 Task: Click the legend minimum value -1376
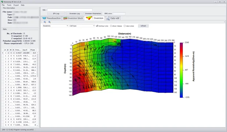point(187,97)
